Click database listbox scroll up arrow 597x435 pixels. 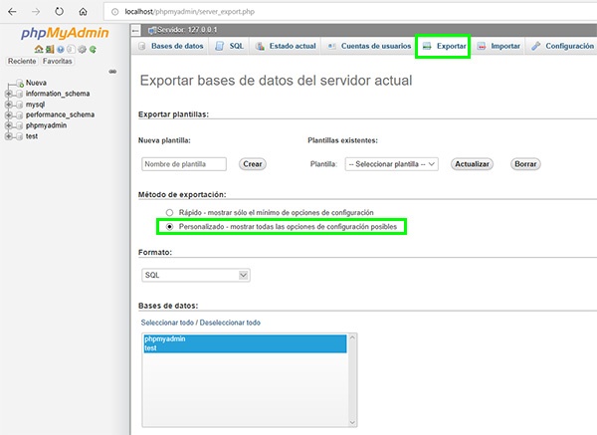click(x=352, y=337)
